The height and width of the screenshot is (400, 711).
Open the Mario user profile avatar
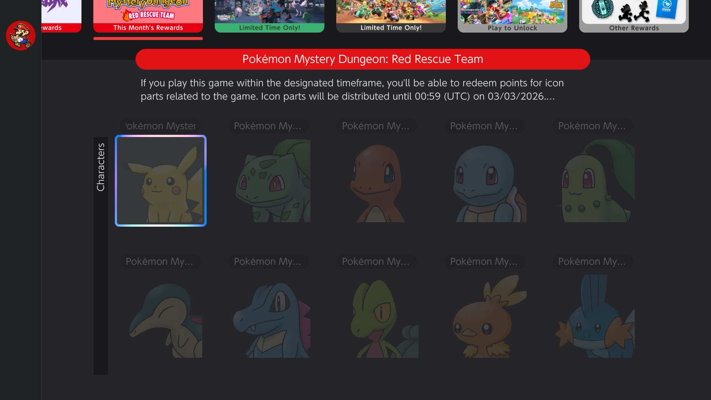pos(21,36)
